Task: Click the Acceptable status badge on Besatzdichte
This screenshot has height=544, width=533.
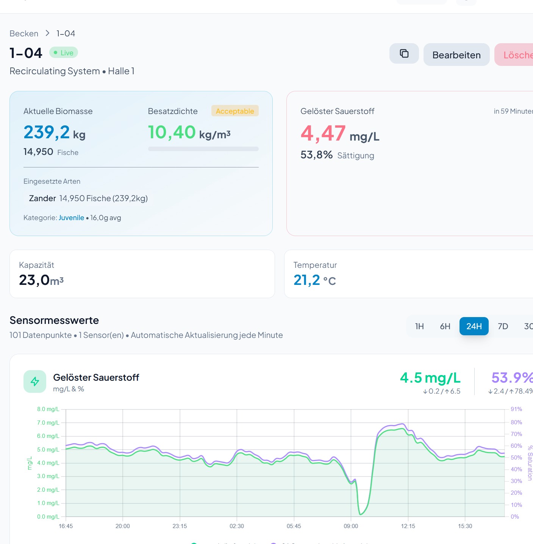Action: (x=235, y=111)
